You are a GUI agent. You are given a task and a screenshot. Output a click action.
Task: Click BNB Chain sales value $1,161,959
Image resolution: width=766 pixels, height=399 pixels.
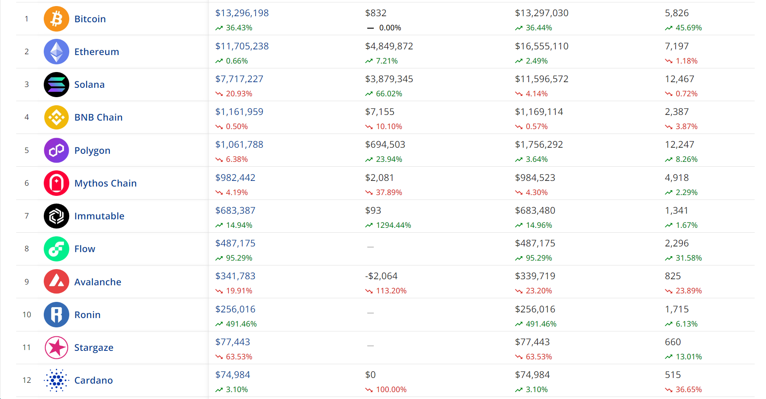[x=239, y=112]
